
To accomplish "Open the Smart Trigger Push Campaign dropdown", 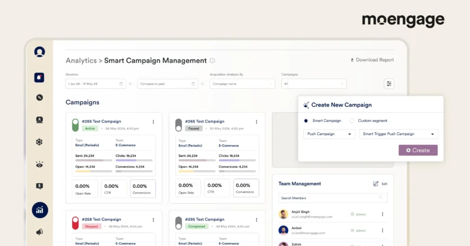I will [398, 134].
